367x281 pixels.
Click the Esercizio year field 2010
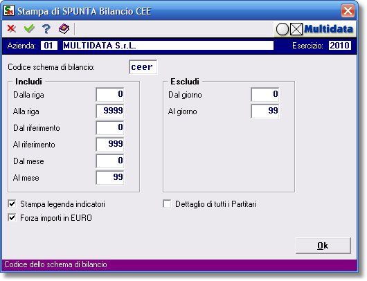click(339, 46)
